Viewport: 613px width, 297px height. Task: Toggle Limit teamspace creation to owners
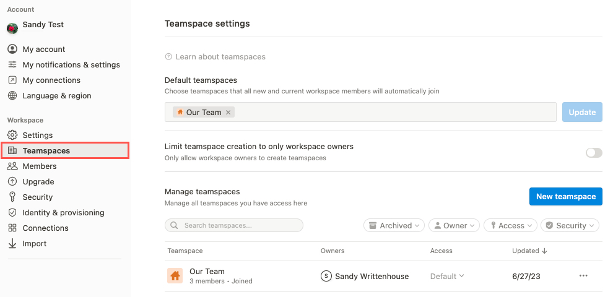[x=594, y=152]
